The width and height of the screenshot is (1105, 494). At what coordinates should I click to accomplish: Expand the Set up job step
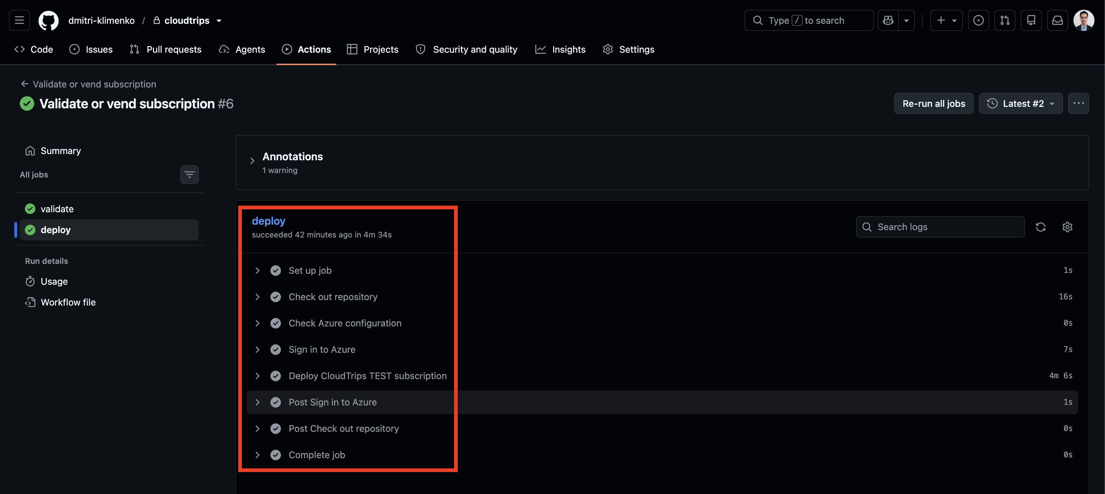(x=662, y=270)
